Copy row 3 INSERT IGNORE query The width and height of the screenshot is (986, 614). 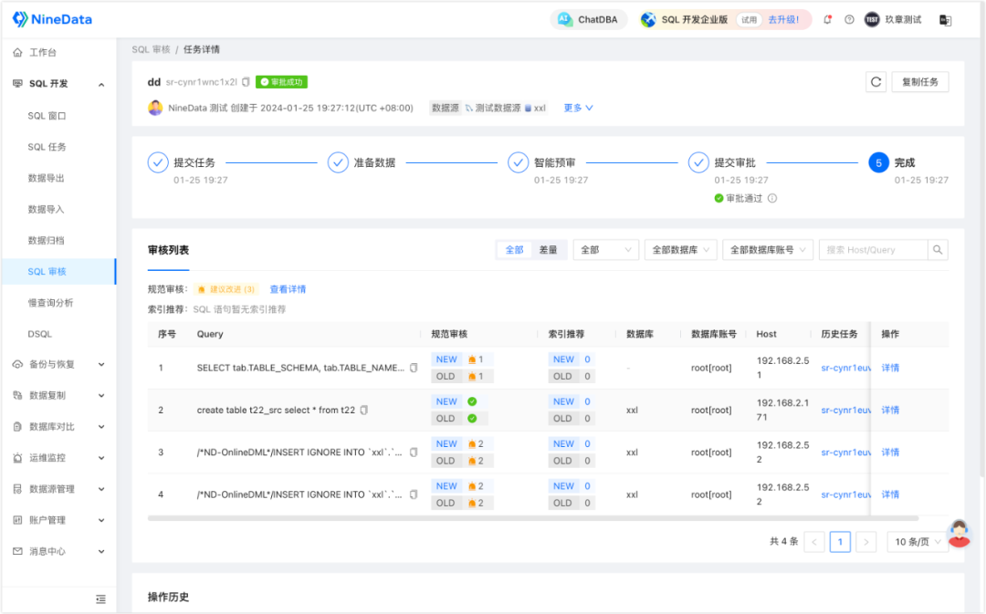(414, 452)
